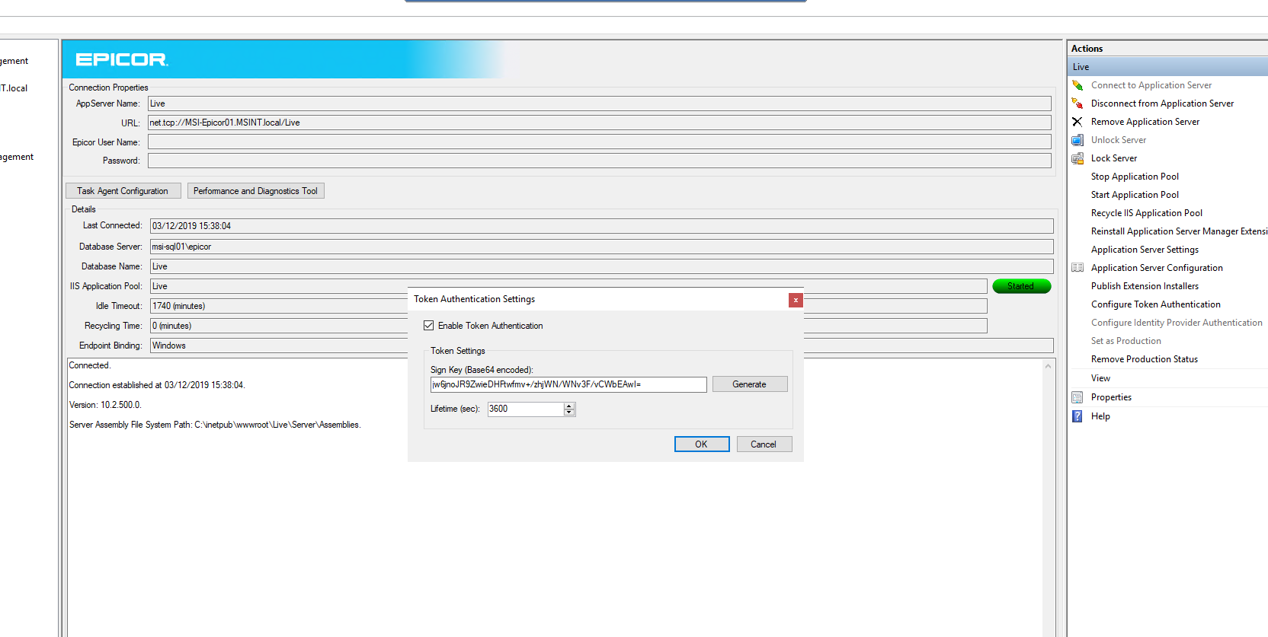Open Configure Token Authentication
Image resolution: width=1268 pixels, height=637 pixels.
(x=1155, y=304)
